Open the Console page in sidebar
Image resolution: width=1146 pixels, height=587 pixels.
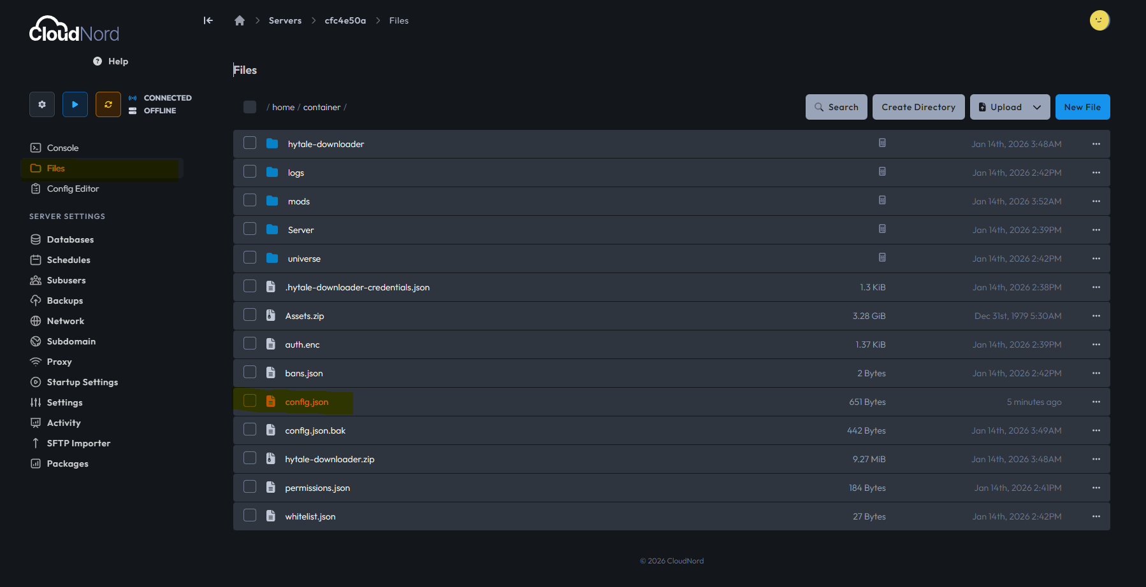point(62,148)
